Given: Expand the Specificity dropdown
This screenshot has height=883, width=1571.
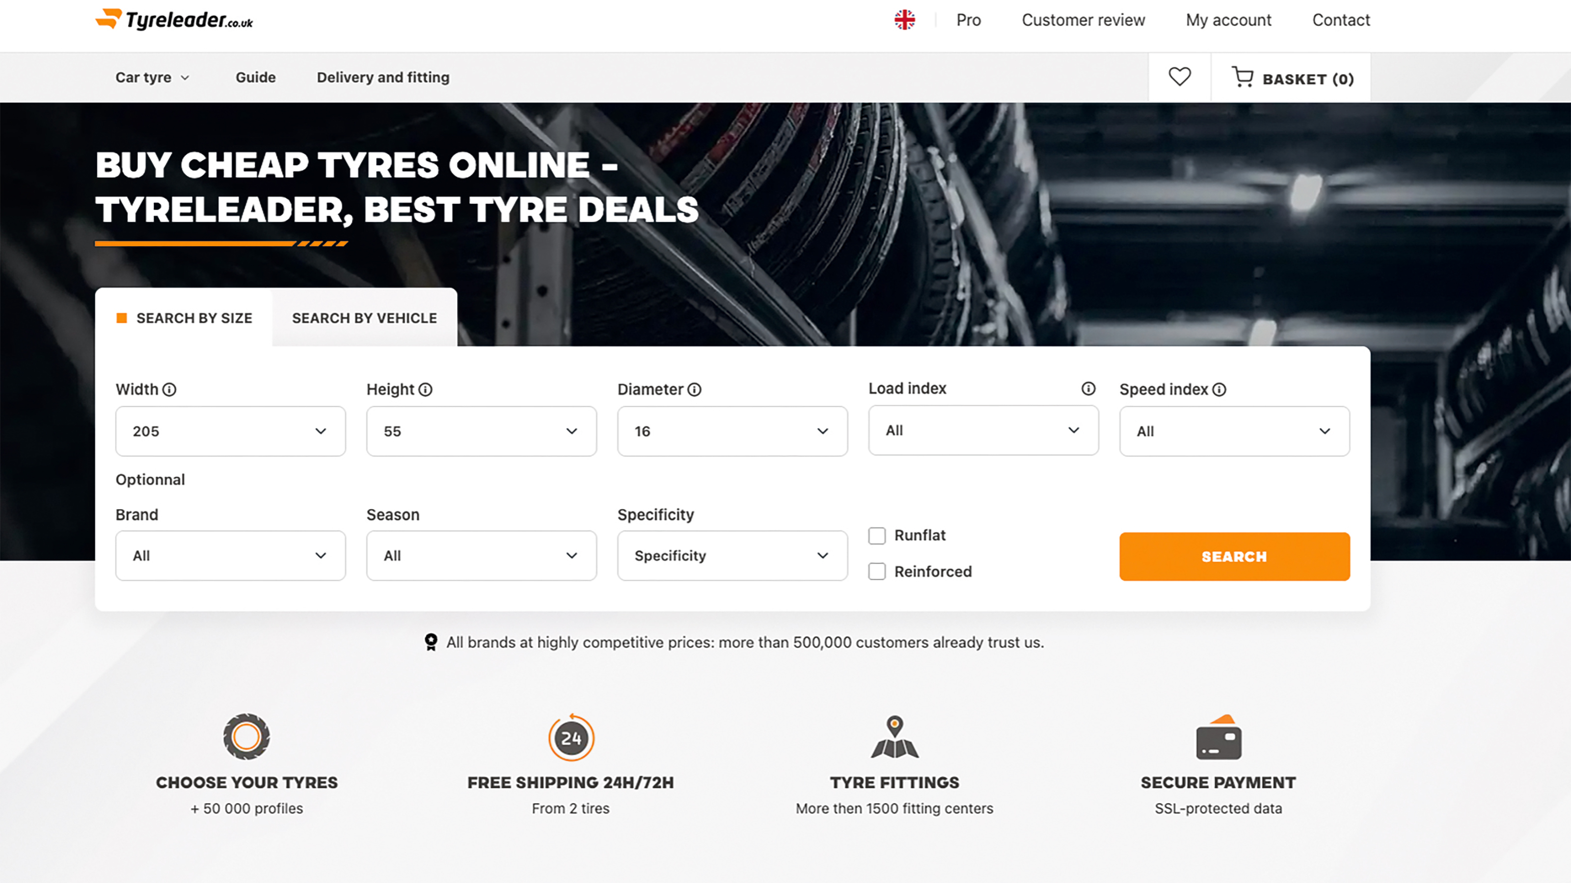Looking at the screenshot, I should pyautogui.click(x=732, y=556).
